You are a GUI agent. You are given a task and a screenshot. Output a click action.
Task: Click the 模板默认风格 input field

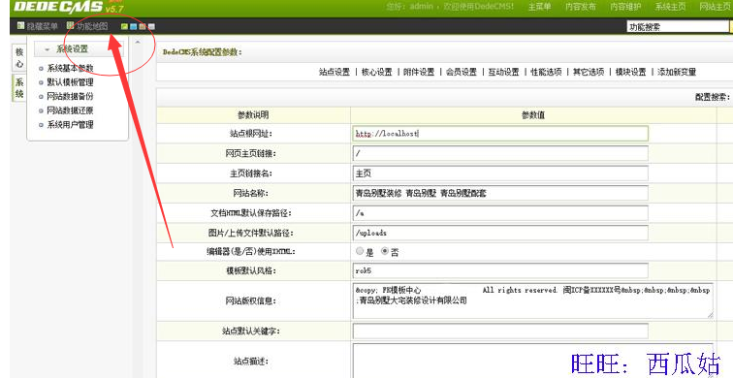pos(500,270)
